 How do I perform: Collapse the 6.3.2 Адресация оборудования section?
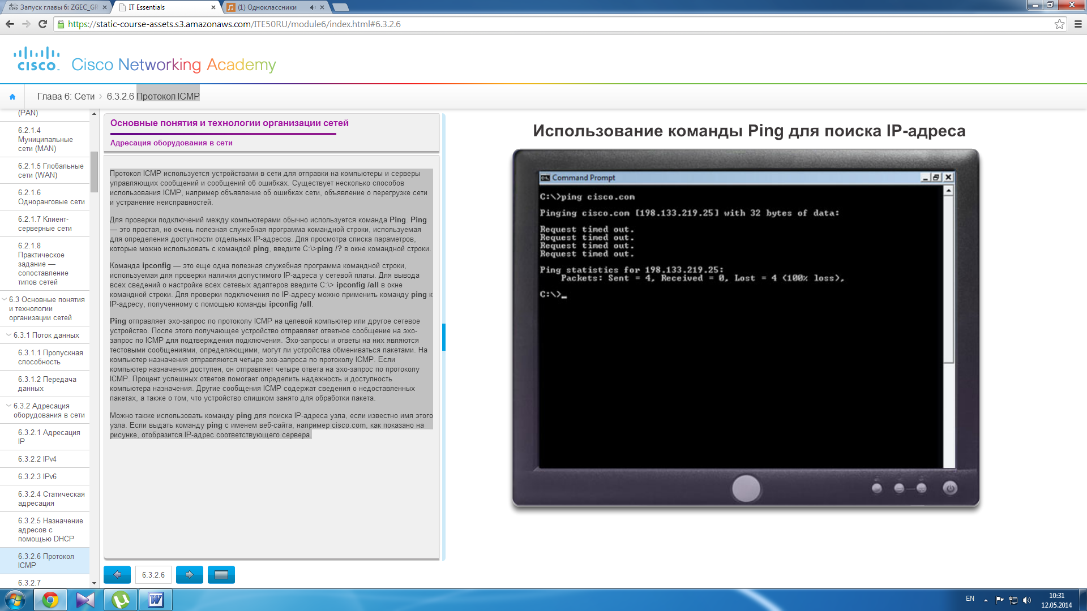pos(8,406)
